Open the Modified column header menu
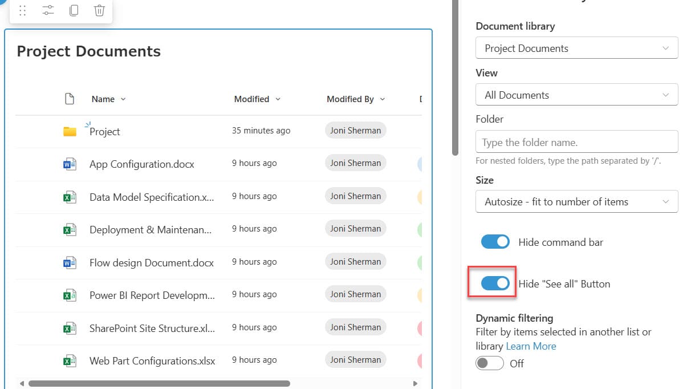 pyautogui.click(x=257, y=99)
